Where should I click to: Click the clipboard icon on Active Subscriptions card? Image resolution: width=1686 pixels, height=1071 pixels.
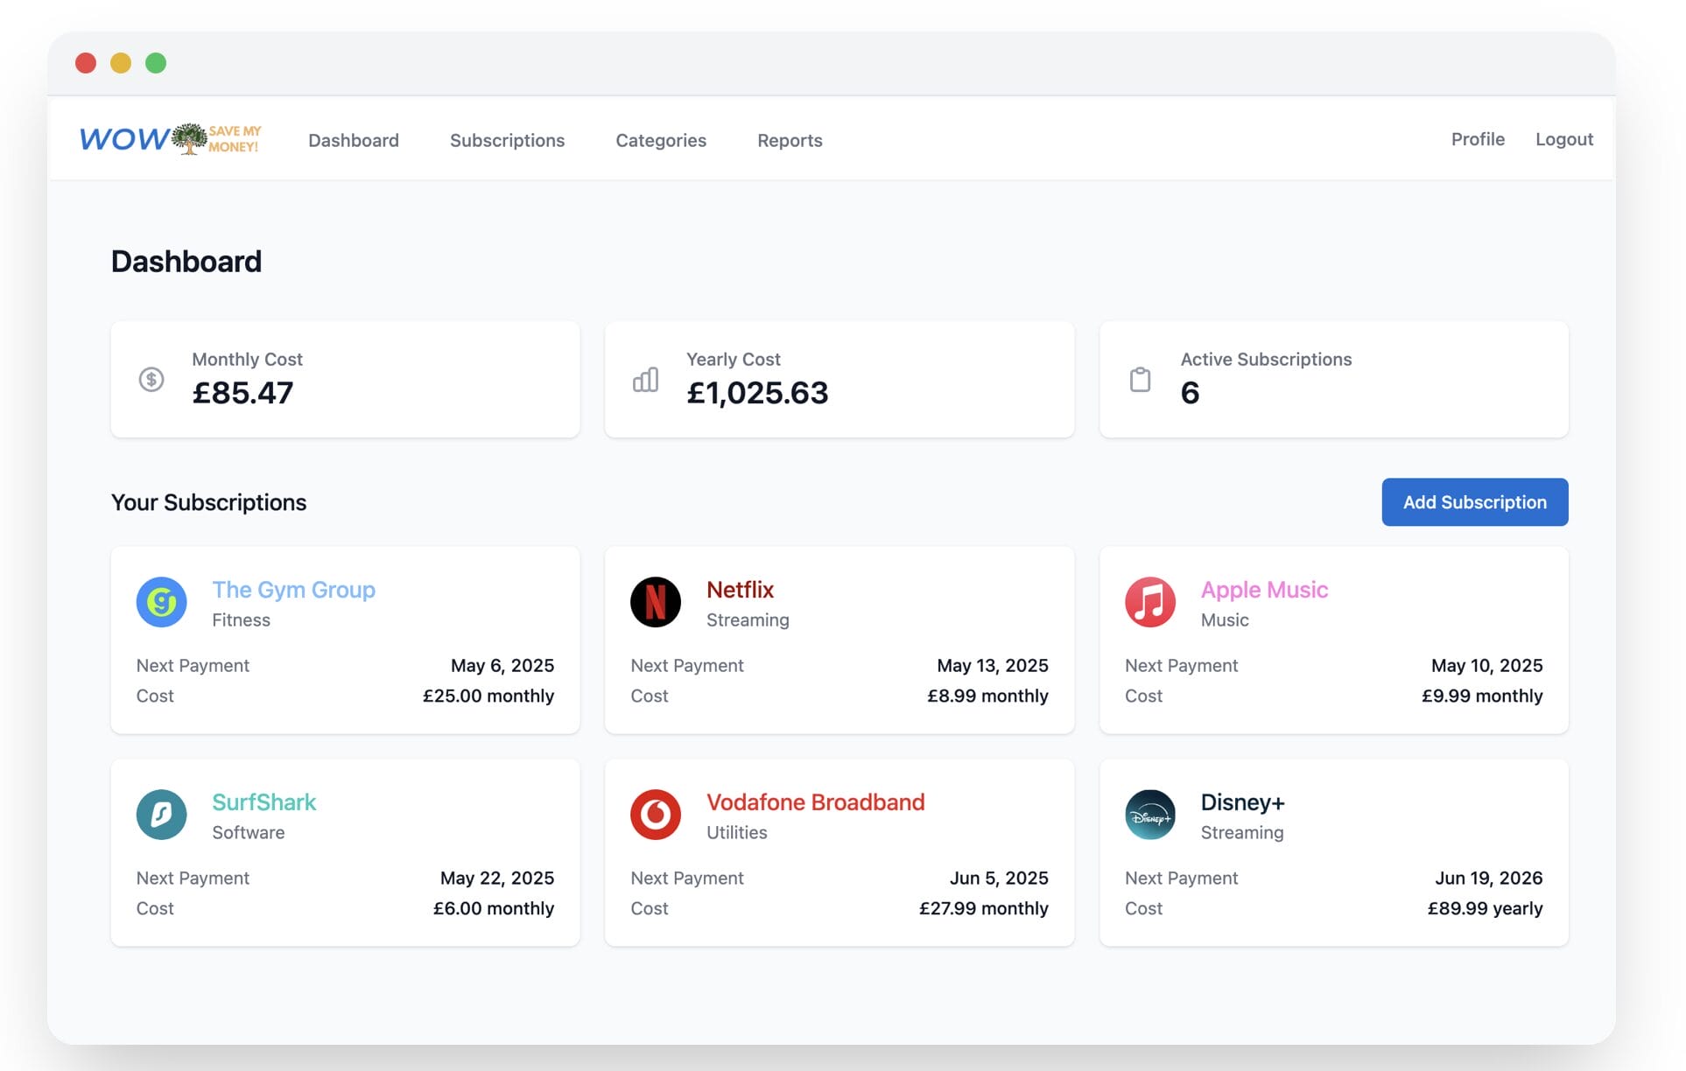coord(1140,379)
